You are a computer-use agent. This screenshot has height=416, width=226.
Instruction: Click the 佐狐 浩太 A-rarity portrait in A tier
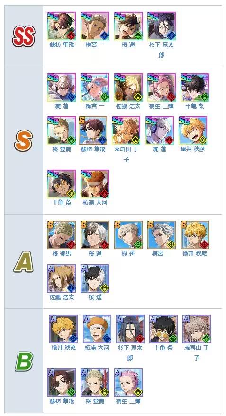[x=62, y=278]
